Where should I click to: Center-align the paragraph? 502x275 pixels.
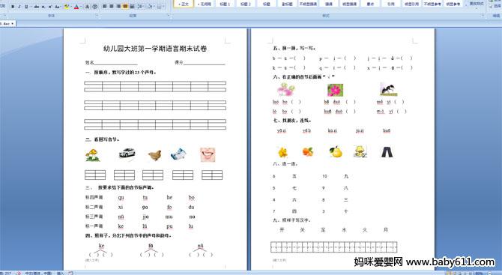[x=112, y=7]
